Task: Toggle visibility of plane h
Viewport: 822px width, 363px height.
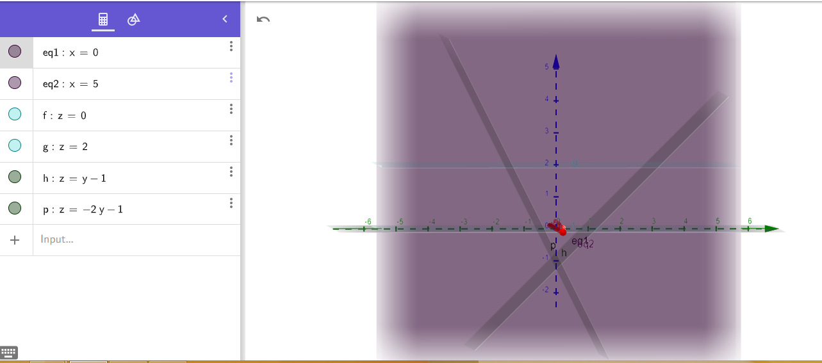Action: (15, 177)
